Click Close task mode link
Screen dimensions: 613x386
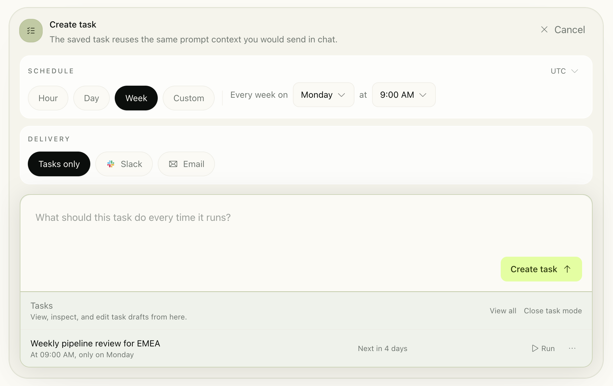[x=553, y=311]
